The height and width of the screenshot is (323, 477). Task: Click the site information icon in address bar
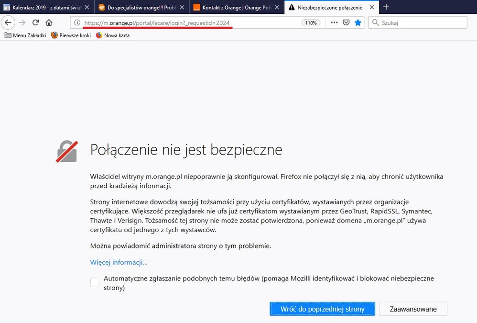[77, 22]
